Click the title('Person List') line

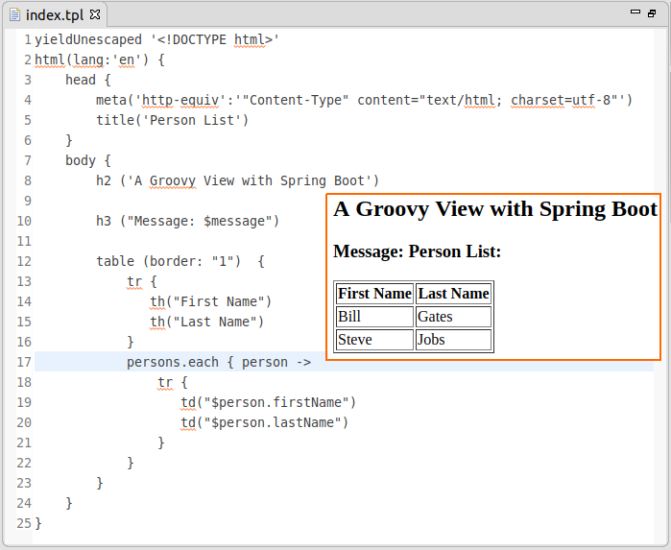[x=172, y=120]
